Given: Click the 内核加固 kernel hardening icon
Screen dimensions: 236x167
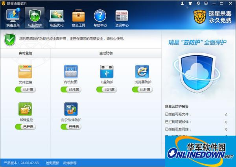Looking at the screenshot, I should [x=71, y=71].
